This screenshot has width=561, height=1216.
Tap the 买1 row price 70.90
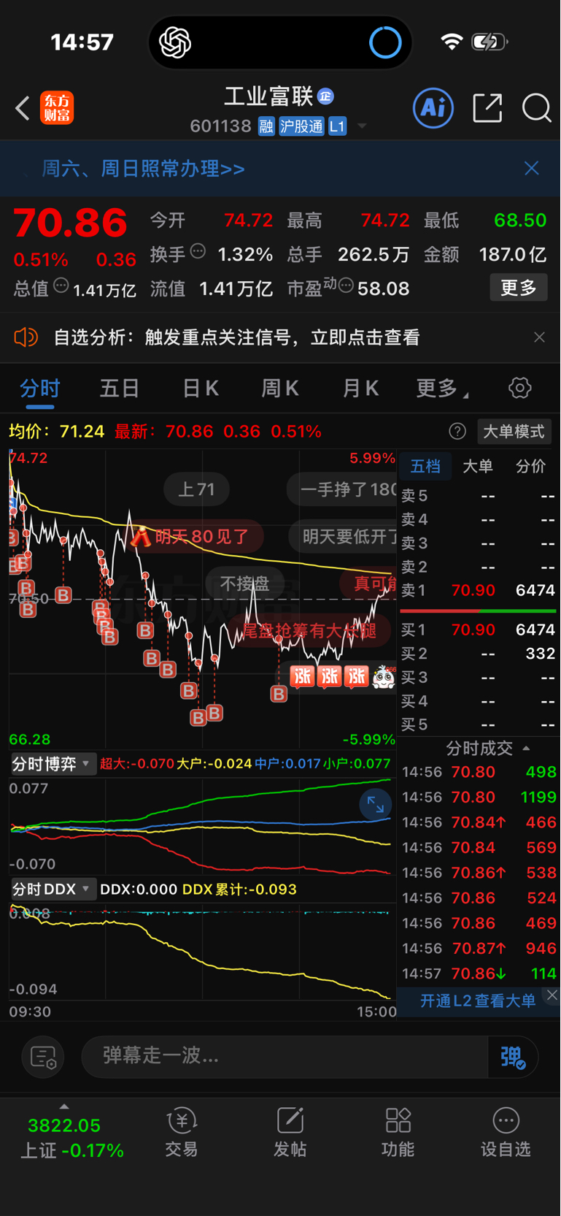pos(473,630)
